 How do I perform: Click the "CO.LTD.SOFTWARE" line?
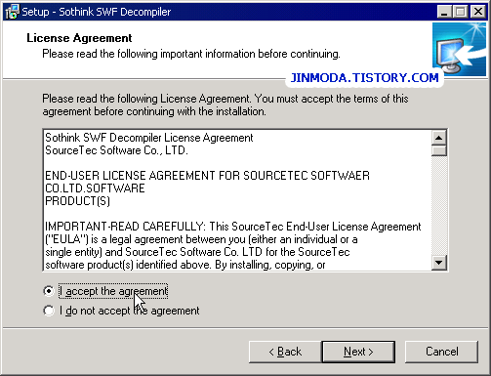[x=95, y=188]
